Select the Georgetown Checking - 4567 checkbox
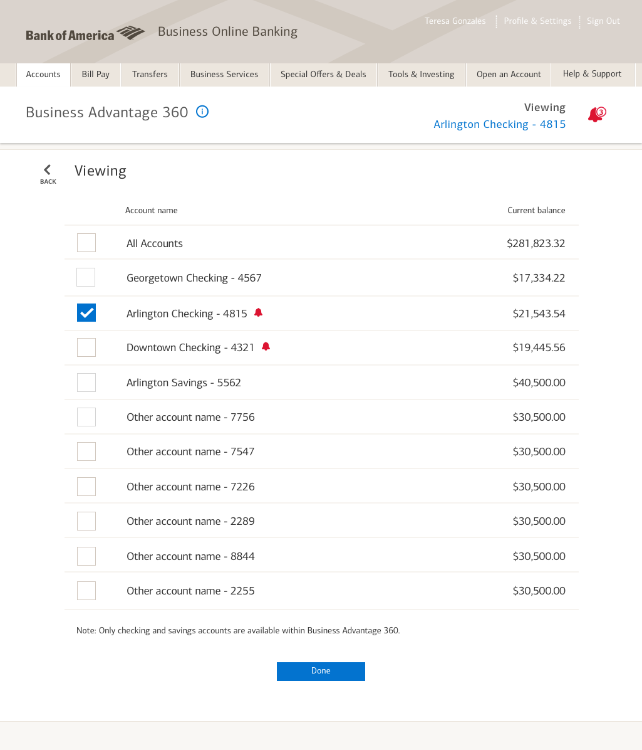This screenshot has height=750, width=642. point(86,277)
